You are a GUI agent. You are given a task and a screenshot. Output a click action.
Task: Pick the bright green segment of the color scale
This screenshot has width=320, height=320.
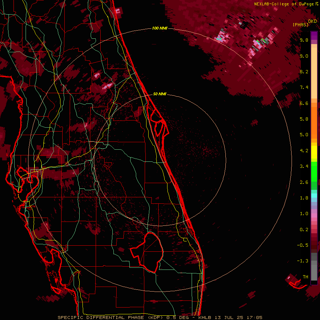(314, 171)
